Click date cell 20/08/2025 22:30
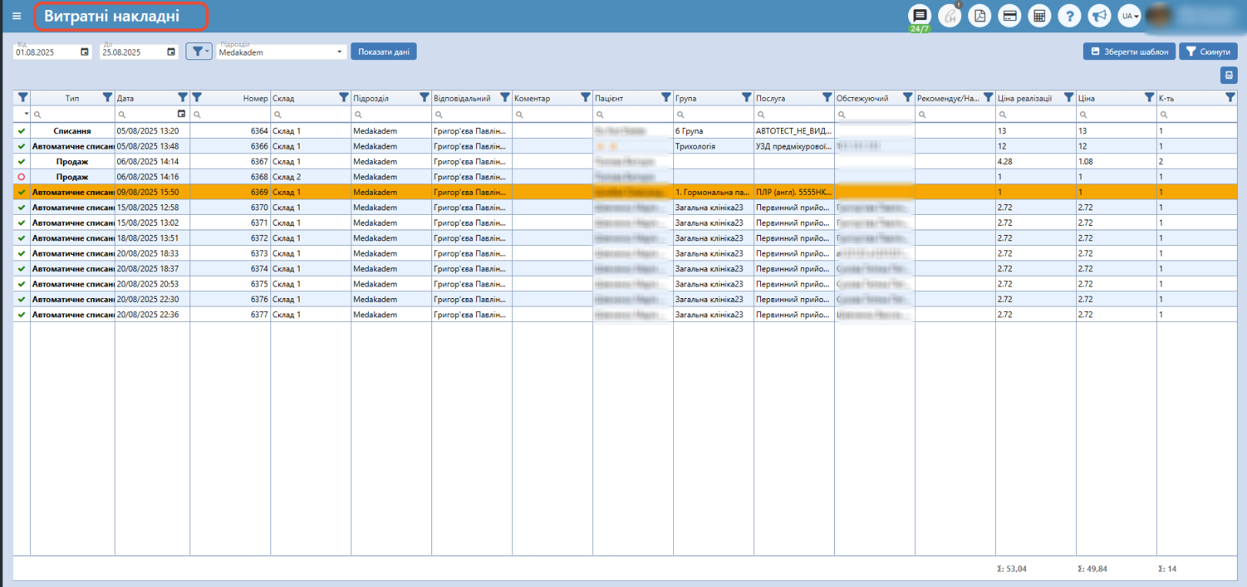1247x587 pixels. click(153, 300)
